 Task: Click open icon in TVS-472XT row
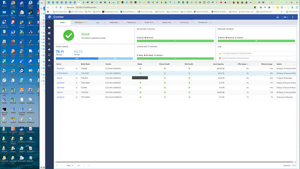[77, 73]
